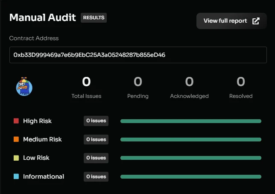Click the yellow Low Risk color swatch
This screenshot has height=194, width=275.
click(x=16, y=158)
